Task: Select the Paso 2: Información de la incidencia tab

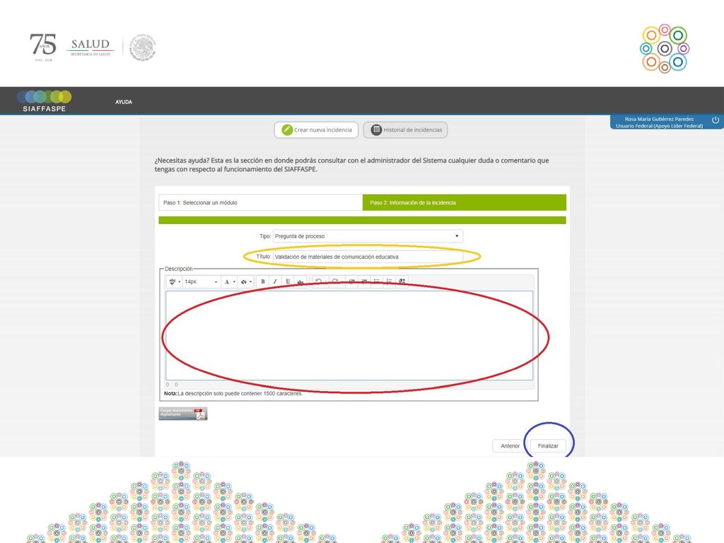Action: click(x=465, y=203)
